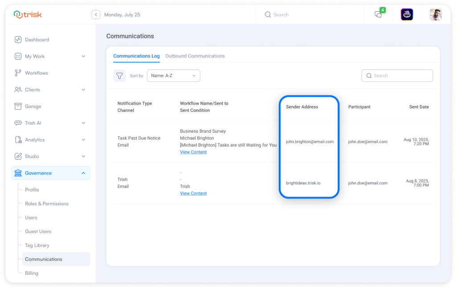Expand the Clients submenu chevron
The width and height of the screenshot is (456, 289).
[x=83, y=90]
